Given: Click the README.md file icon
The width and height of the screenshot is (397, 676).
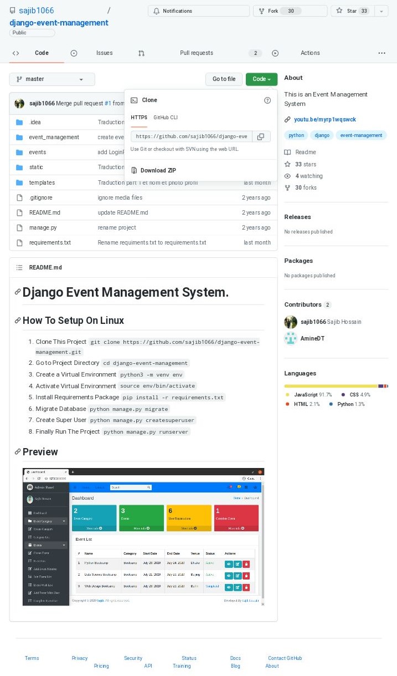Looking at the screenshot, I should click(19, 212).
